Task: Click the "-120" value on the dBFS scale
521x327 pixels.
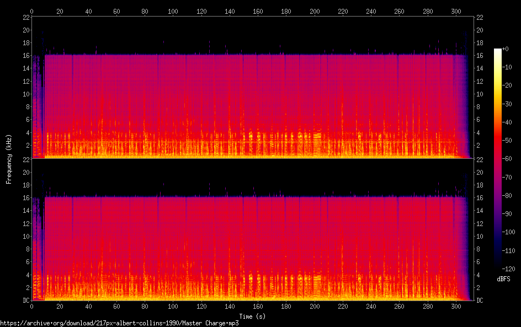Action: (509, 269)
